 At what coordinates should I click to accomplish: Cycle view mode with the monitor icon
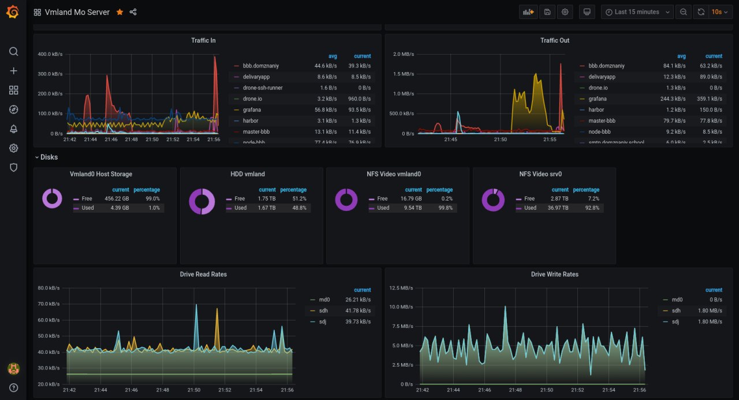pos(587,12)
